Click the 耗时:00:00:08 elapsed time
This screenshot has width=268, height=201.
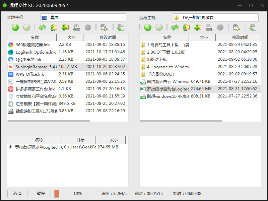click(x=187, y=194)
